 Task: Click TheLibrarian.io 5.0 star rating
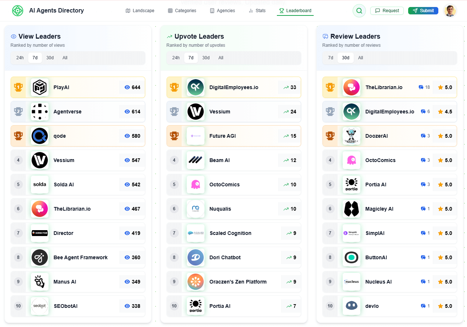[445, 87]
